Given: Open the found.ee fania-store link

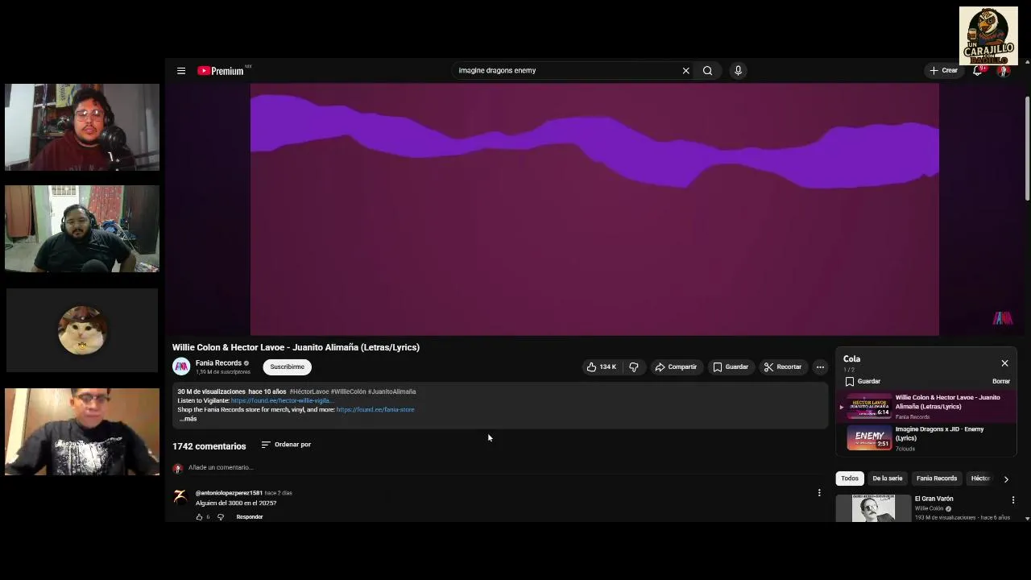Looking at the screenshot, I should point(375,409).
